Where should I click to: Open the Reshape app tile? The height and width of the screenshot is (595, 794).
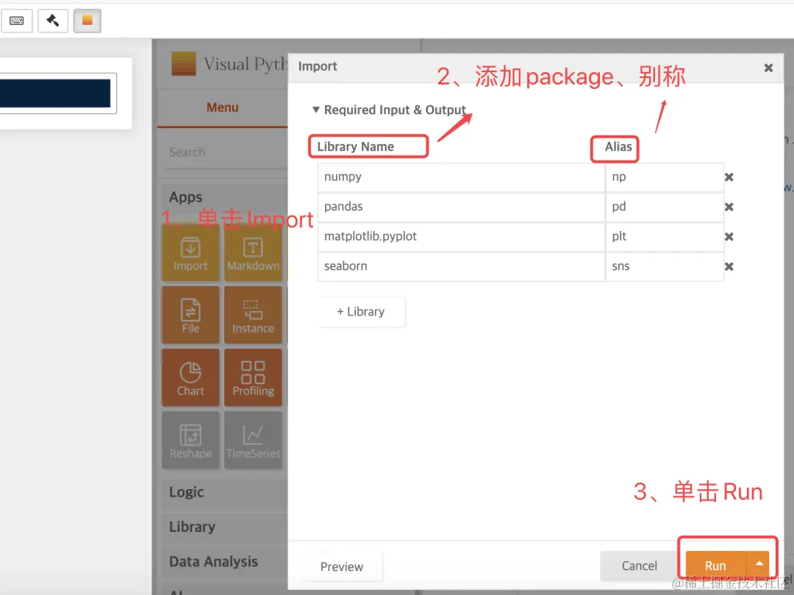(190, 440)
